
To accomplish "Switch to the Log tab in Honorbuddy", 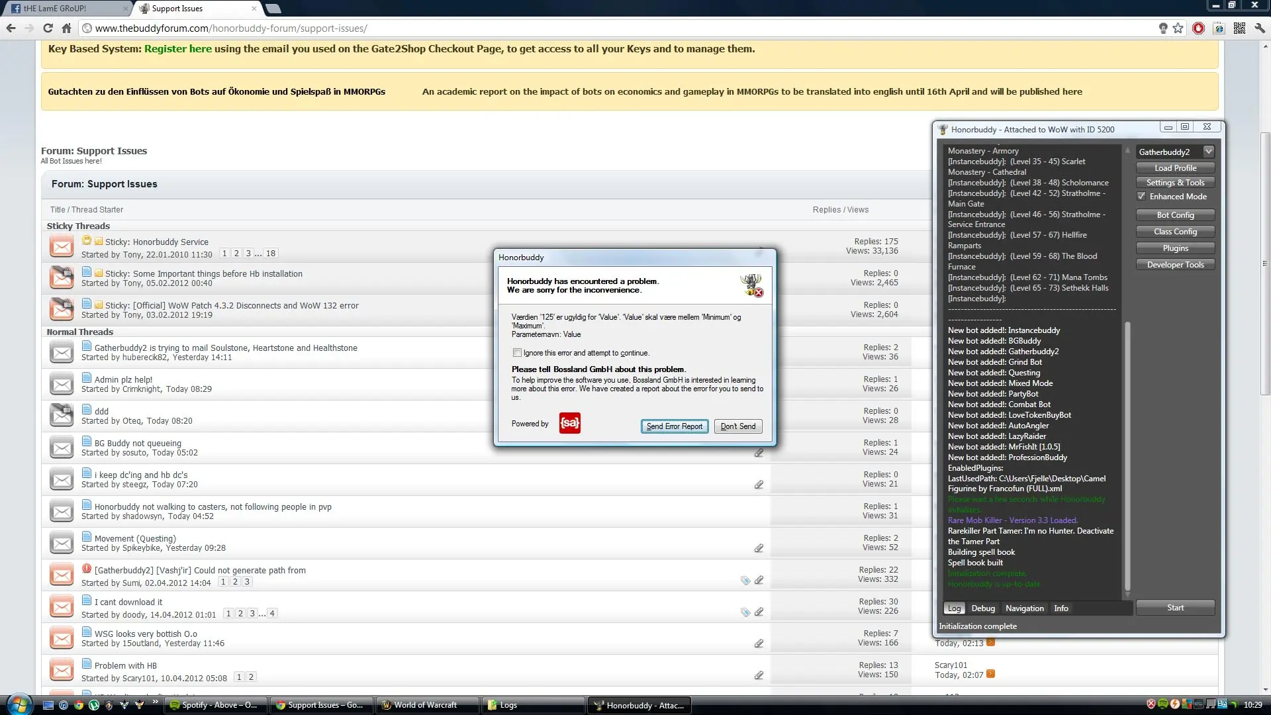I will (x=954, y=608).
